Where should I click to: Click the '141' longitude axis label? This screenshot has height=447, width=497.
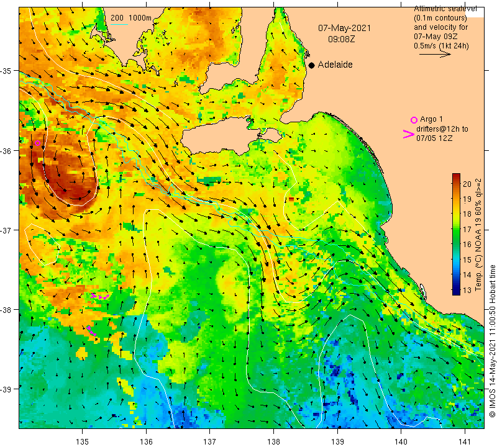tap(465, 441)
